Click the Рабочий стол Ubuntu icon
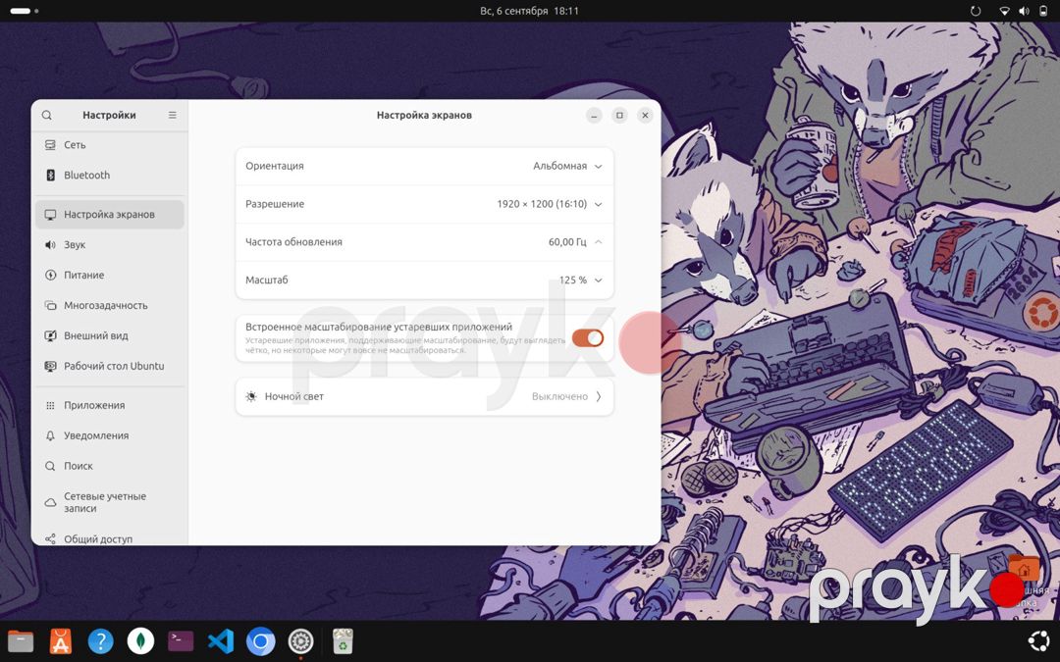The image size is (1060, 662). [x=50, y=366]
